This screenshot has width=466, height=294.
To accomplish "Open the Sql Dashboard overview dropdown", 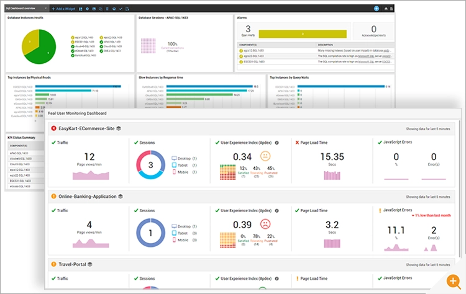I will [27, 8].
